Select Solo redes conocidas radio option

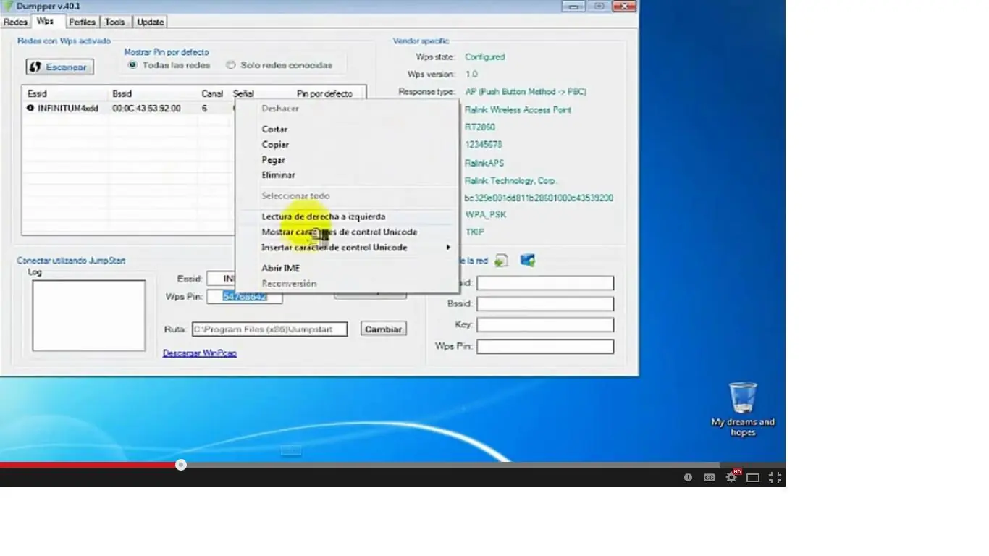click(x=279, y=65)
